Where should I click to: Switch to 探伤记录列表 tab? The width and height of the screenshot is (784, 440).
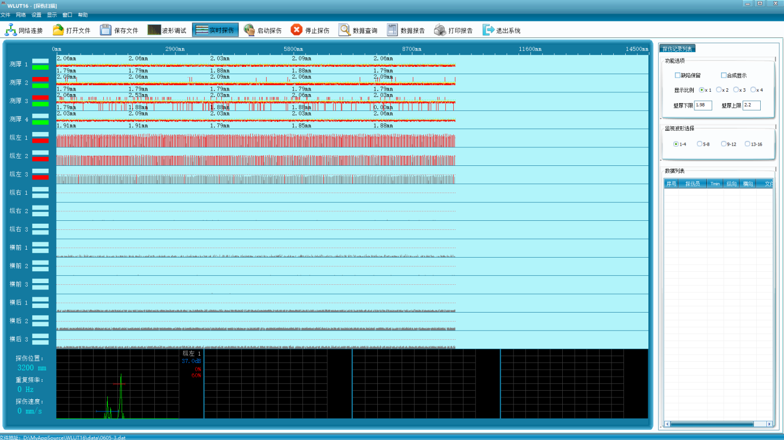(x=677, y=49)
